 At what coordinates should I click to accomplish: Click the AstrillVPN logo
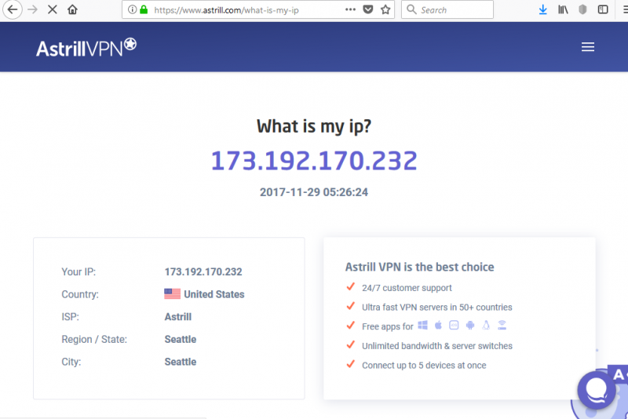pos(86,47)
